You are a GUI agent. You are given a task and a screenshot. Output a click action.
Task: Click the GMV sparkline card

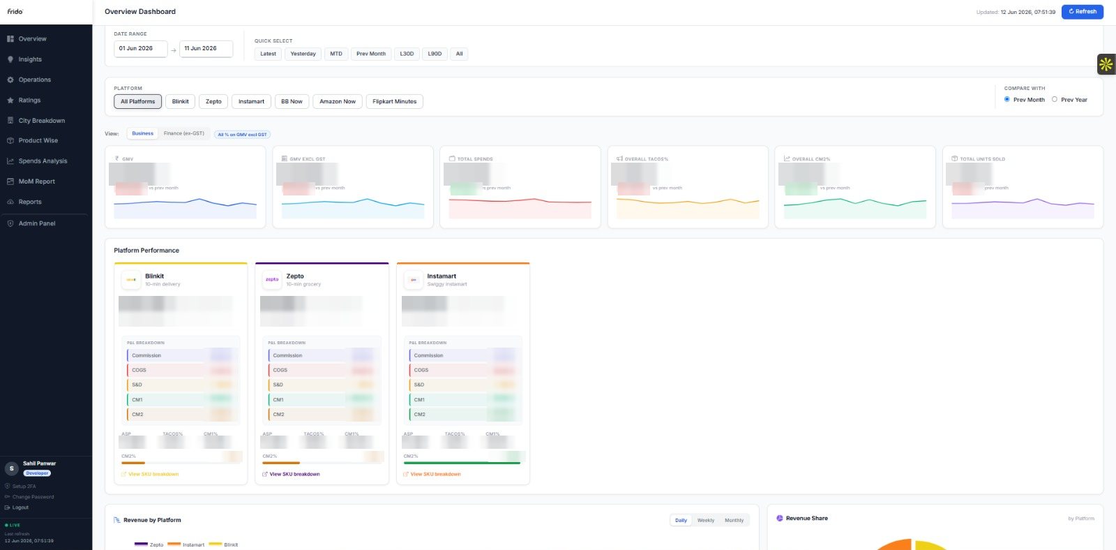coord(186,187)
